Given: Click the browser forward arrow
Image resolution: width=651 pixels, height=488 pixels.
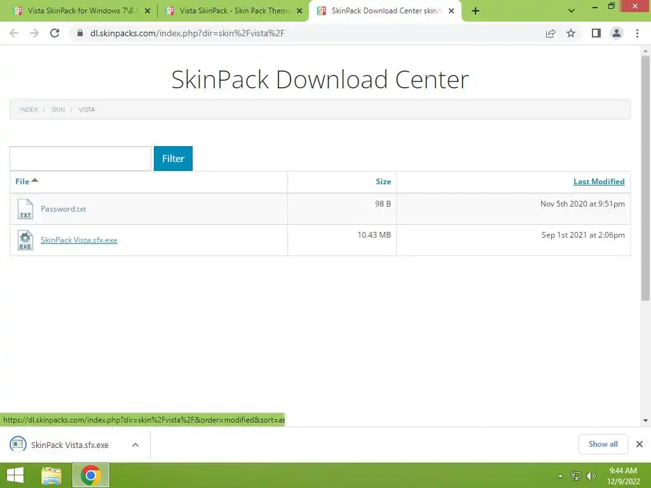Looking at the screenshot, I should (x=34, y=33).
